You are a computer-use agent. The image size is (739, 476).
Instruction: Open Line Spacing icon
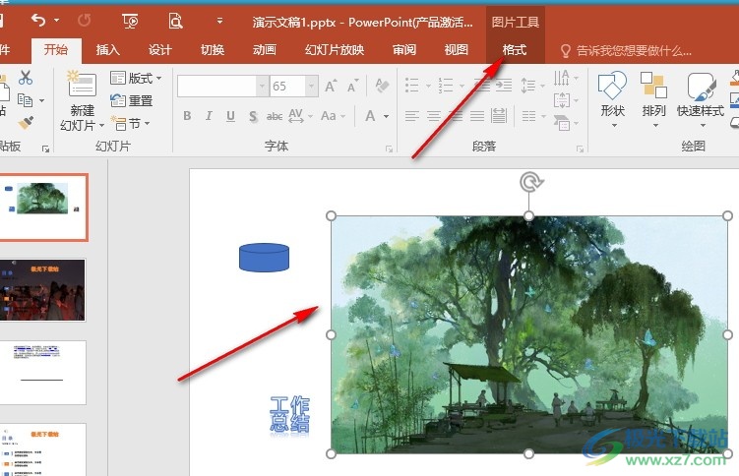tap(528, 86)
